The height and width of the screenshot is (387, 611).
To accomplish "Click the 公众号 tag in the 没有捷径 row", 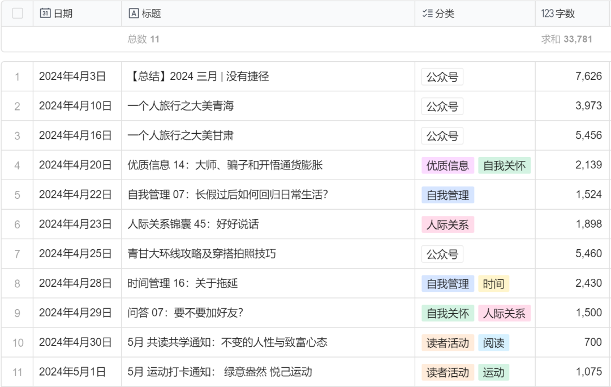I will click(x=442, y=77).
